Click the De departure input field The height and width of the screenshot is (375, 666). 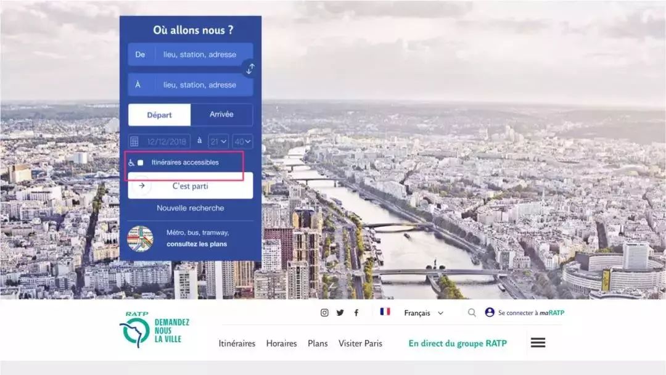tap(199, 54)
